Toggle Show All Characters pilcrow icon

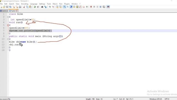[68, 7]
